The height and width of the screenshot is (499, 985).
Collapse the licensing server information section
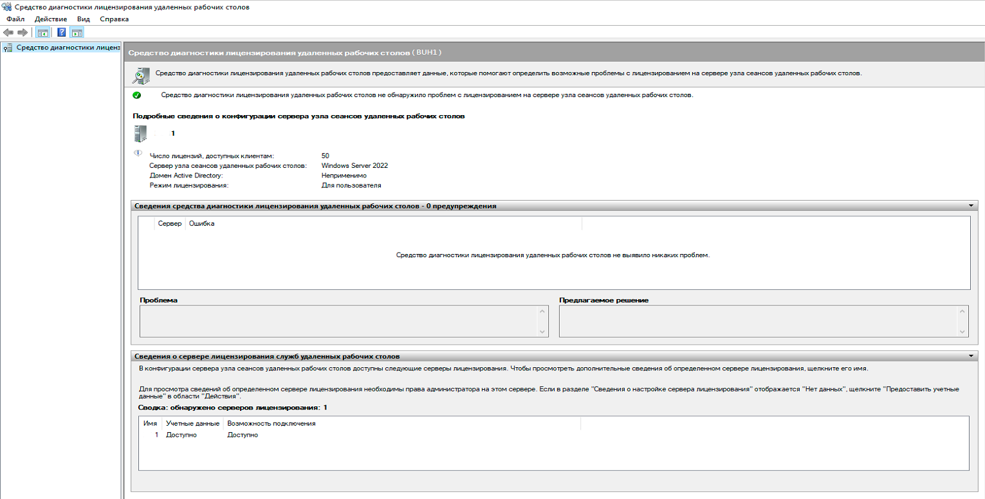coord(970,356)
